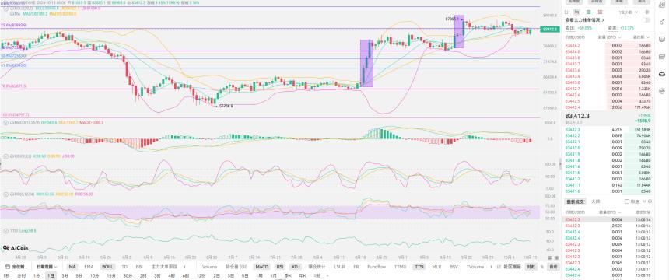Select the 1日 timeframe tab

(x=51, y=276)
